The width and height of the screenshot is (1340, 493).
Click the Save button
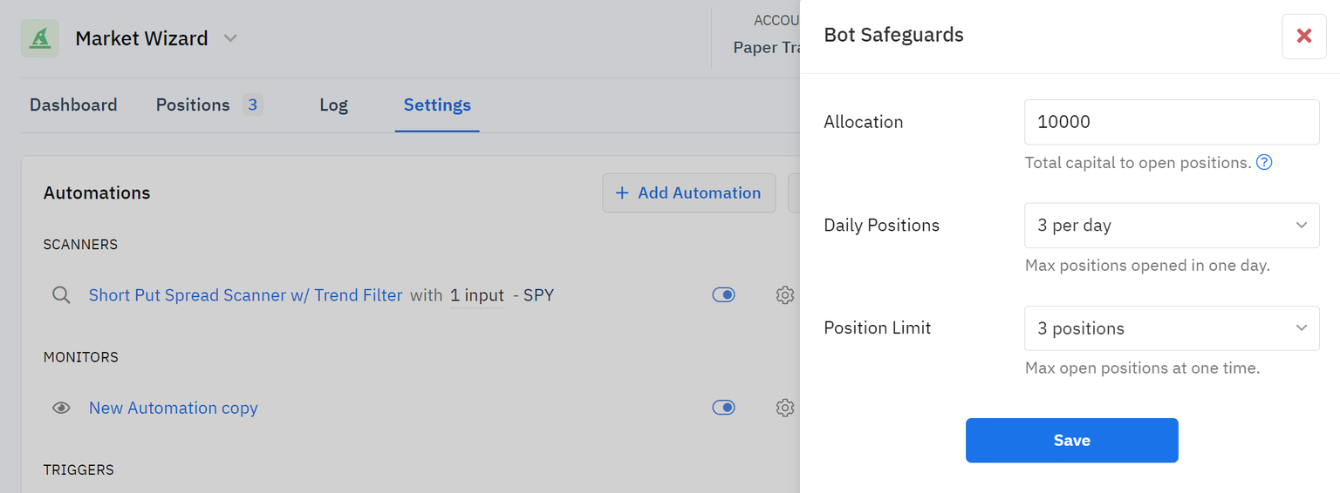(x=1071, y=440)
